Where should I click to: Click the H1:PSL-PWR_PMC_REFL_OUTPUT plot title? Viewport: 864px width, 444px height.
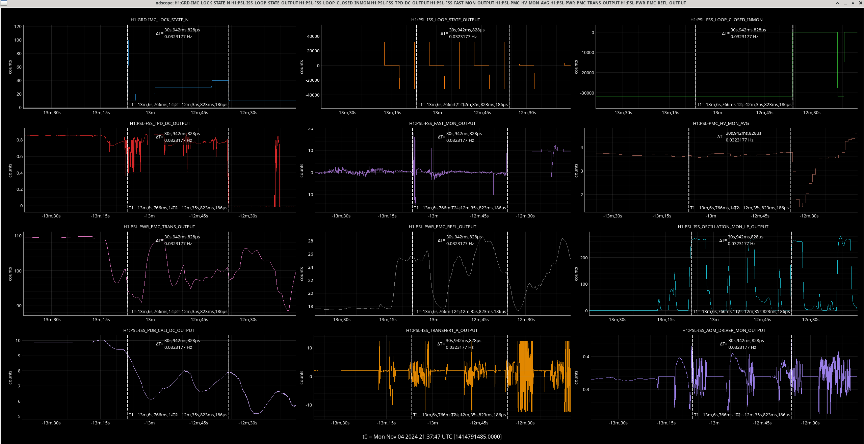click(442, 227)
